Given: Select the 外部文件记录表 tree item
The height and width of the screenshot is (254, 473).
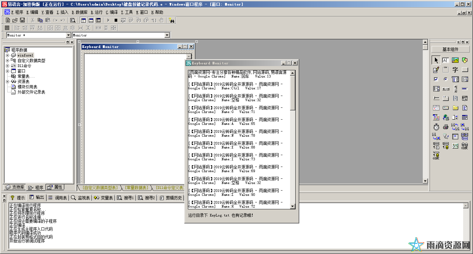Looking at the screenshot, I should [31, 92].
